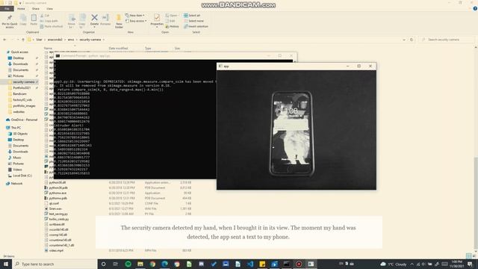Switch to the Share ribbon tab
The height and width of the screenshot is (269, 478).
(36, 8)
